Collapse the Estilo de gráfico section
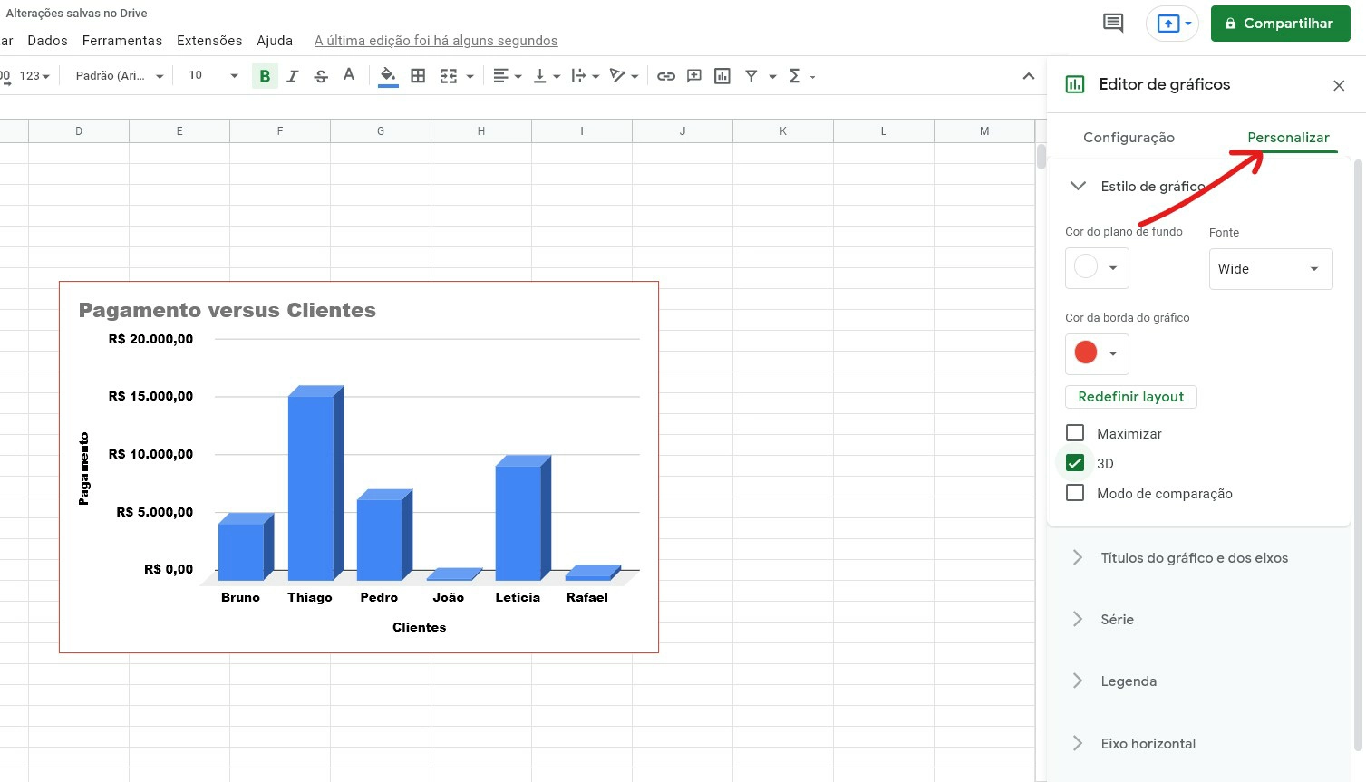The height and width of the screenshot is (782, 1366). [x=1078, y=186]
